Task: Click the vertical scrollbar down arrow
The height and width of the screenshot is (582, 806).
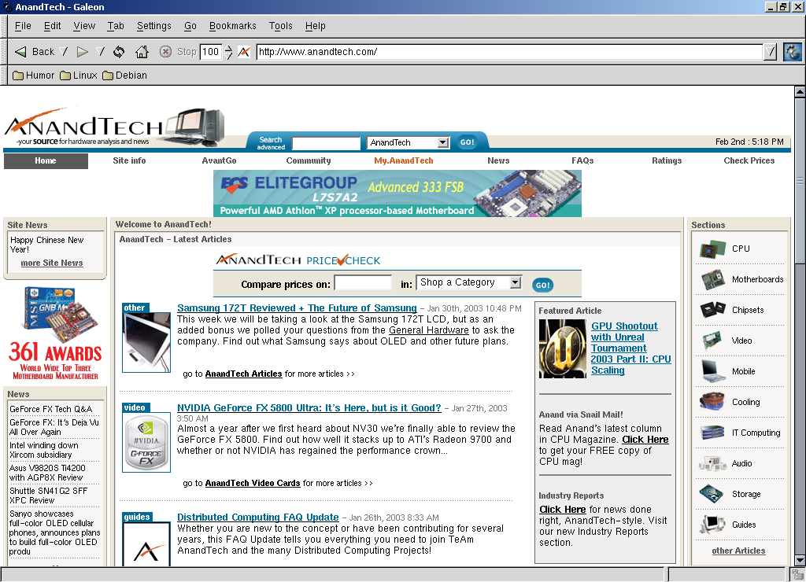Action: pyautogui.click(x=800, y=560)
